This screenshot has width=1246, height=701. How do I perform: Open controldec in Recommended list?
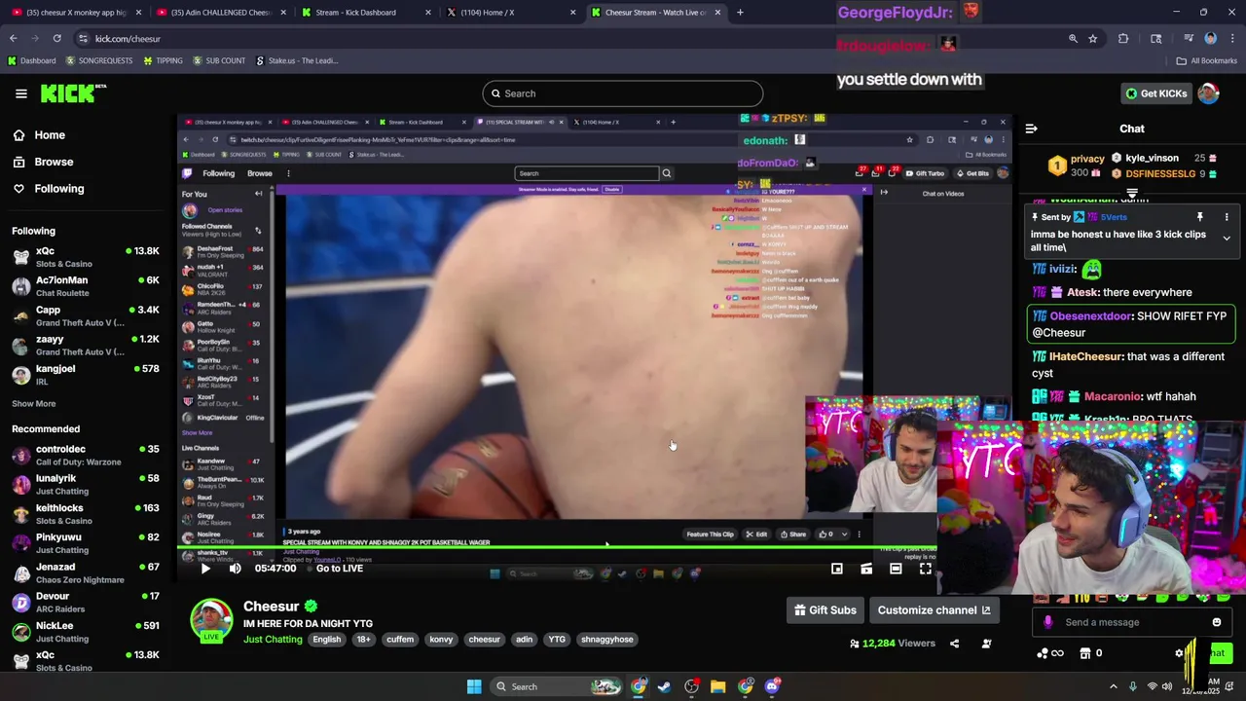tap(85, 455)
